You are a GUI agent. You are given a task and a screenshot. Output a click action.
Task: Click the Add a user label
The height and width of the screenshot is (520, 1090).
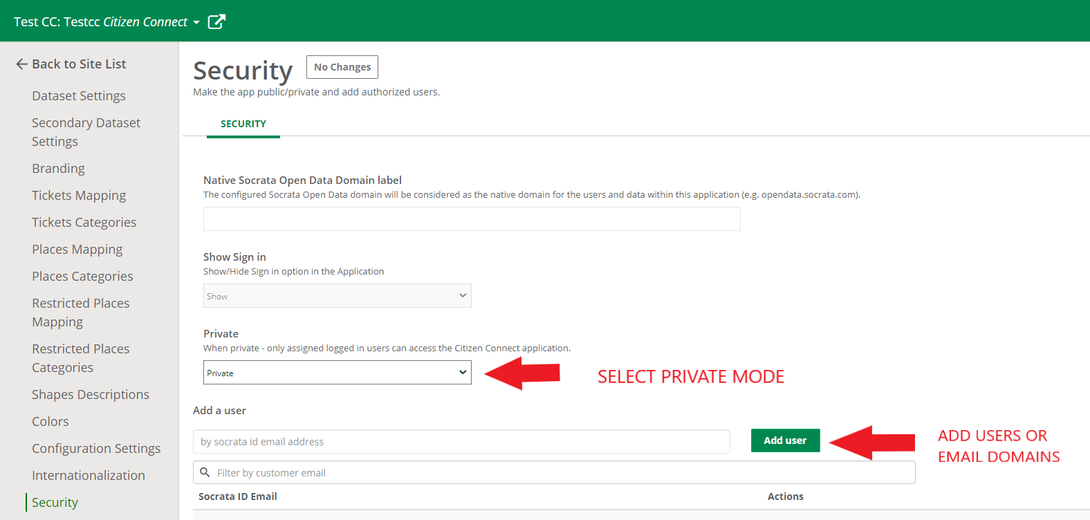(x=219, y=411)
